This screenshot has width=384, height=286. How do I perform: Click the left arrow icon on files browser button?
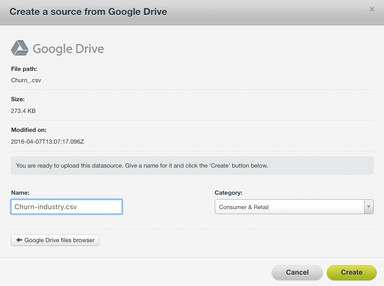[19, 240]
